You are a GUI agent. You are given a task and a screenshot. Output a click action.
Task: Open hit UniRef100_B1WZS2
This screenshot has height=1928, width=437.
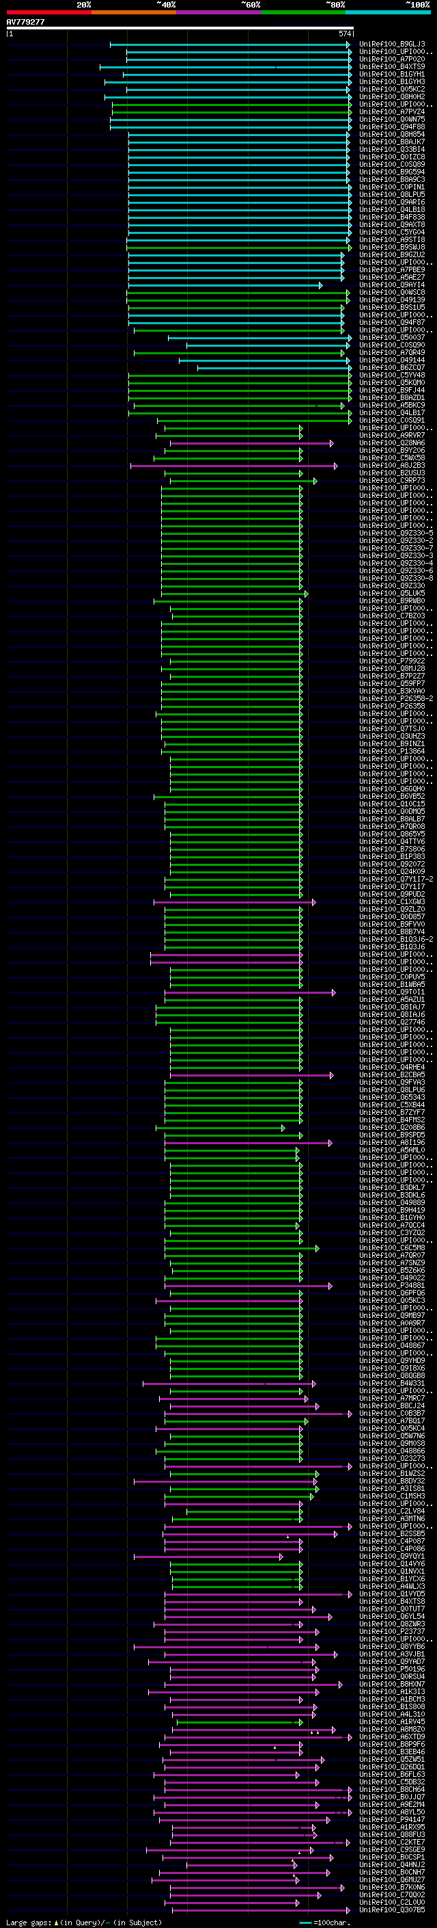click(392, 1473)
